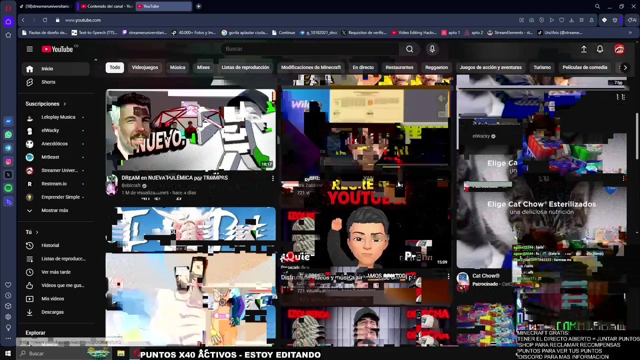This screenshot has width=640, height=360.
Task: Open Aria AI button
Action: click(632, 20)
